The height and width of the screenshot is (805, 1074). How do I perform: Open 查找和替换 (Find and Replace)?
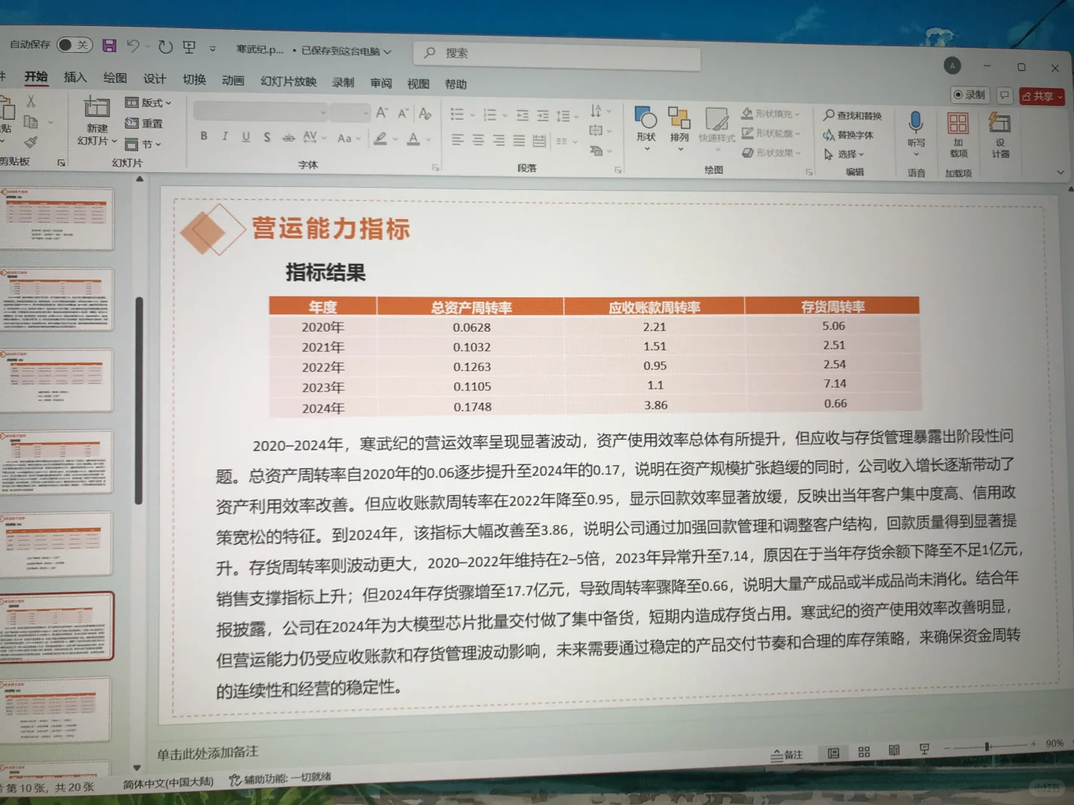pyautogui.click(x=852, y=116)
